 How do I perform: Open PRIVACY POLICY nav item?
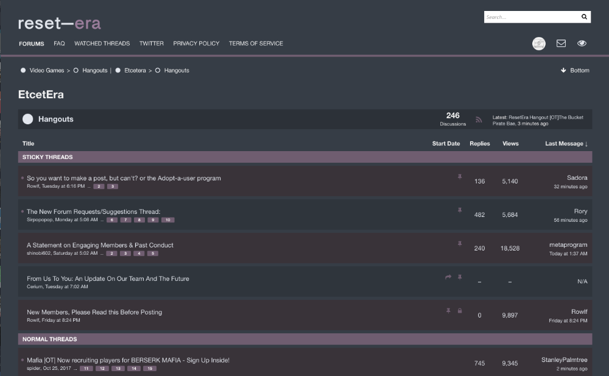pos(196,43)
